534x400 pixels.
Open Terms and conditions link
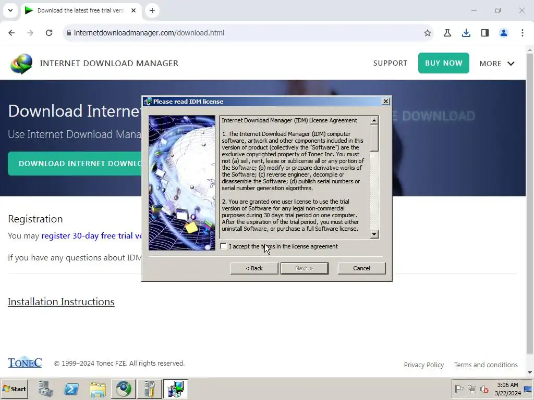coord(486,365)
